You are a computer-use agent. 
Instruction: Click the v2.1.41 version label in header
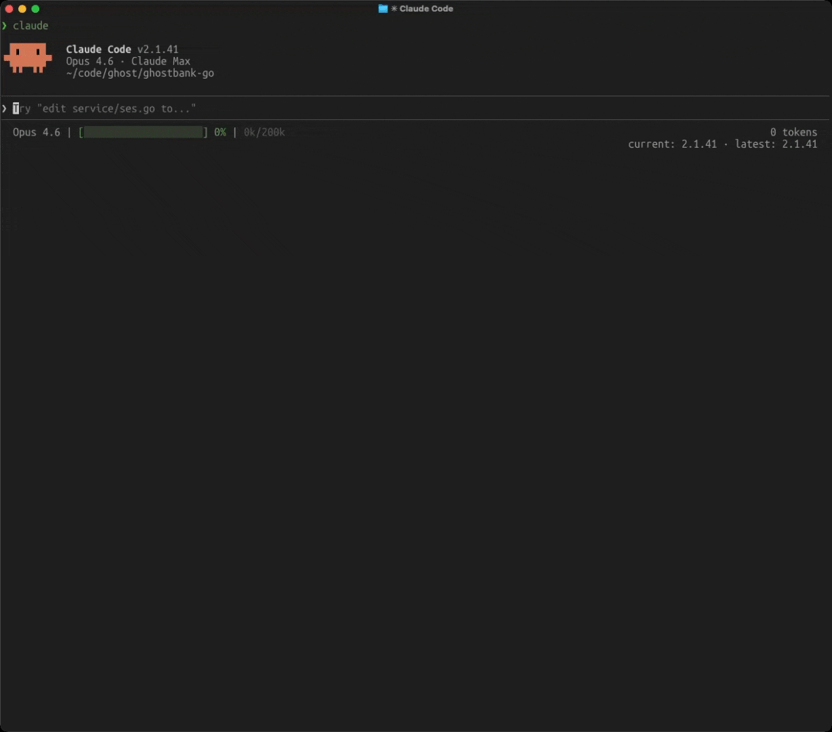coord(158,49)
